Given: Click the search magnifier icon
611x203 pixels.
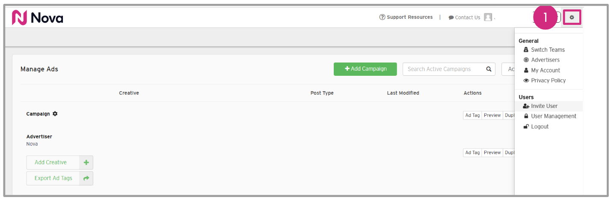Looking at the screenshot, I should pos(489,69).
